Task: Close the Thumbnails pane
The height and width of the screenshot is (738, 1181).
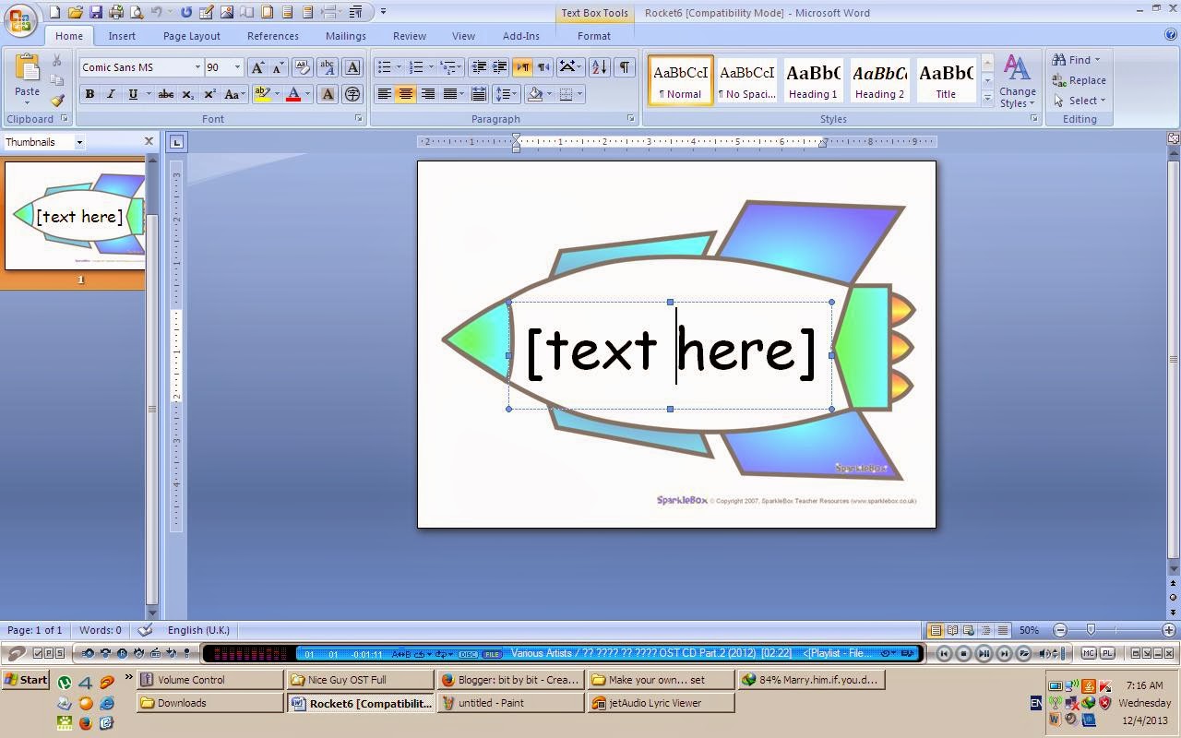Action: (x=149, y=141)
